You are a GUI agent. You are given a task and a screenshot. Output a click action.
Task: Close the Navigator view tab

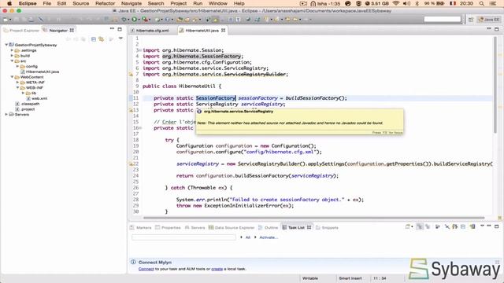click(72, 30)
